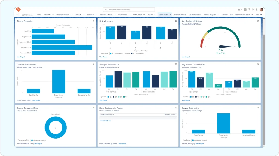Click View Report in Critical Service Orders
This screenshot has height=156, width=279.
coord(36,100)
